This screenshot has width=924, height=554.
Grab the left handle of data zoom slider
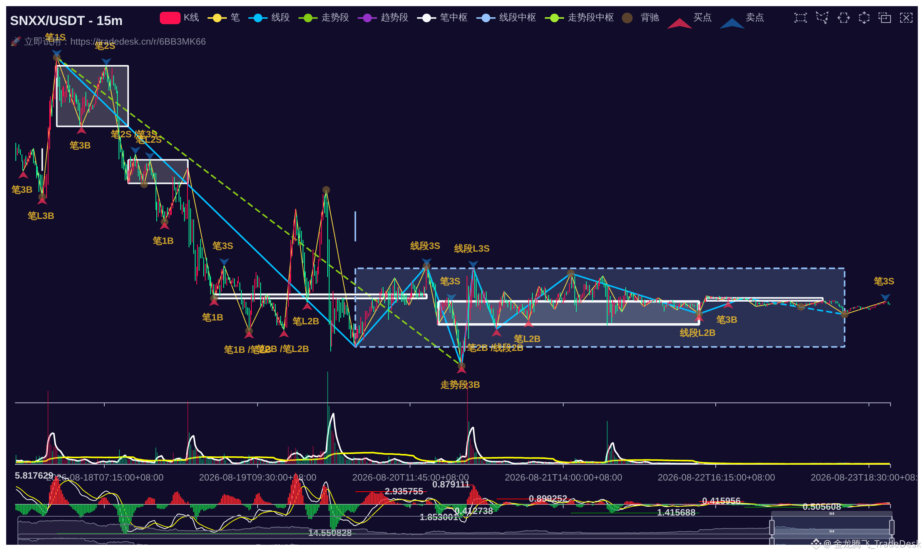772,527
